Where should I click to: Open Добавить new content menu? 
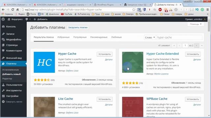tap(41, 19)
